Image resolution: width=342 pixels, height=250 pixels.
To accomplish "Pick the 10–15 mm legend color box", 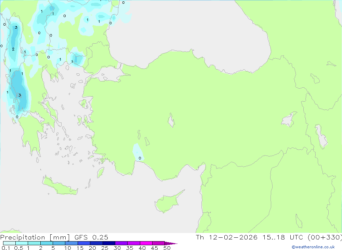I will (x=71, y=243).
